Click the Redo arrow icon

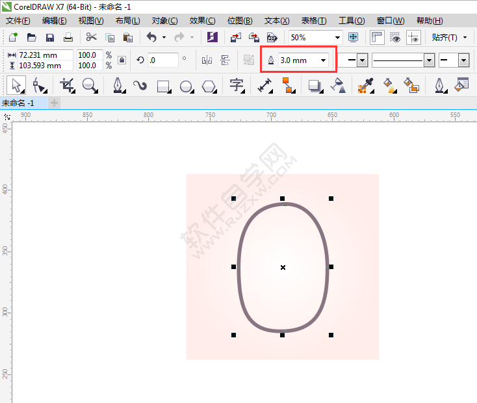179,37
